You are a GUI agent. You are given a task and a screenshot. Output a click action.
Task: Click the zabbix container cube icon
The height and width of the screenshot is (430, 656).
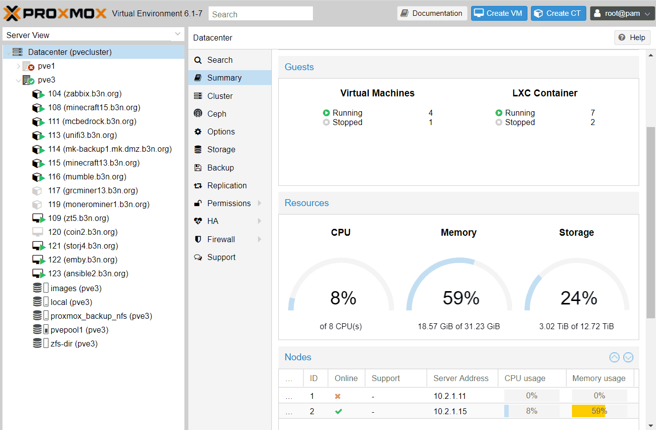point(38,94)
